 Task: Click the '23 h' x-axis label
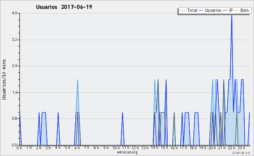pos(241,148)
